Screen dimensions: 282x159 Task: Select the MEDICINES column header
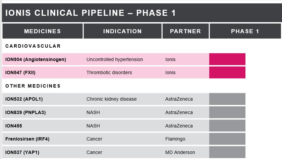(x=43, y=31)
